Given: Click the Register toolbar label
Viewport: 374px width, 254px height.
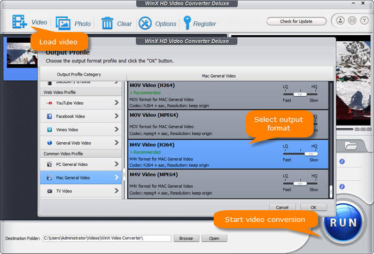Looking at the screenshot, I should (x=205, y=24).
